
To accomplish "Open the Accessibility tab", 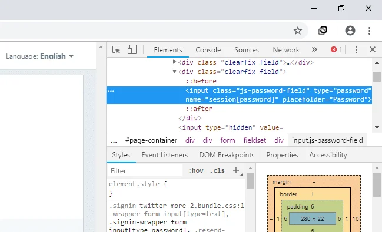I will point(328,155).
